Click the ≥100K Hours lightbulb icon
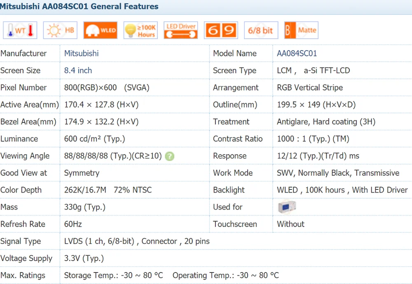 click(x=140, y=30)
